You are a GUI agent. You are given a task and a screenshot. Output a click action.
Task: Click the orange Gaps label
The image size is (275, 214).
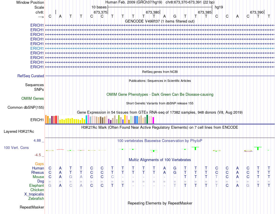(39, 164)
